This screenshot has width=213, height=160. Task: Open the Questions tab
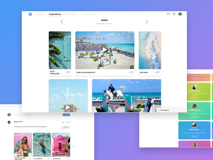(x=40, y=14)
